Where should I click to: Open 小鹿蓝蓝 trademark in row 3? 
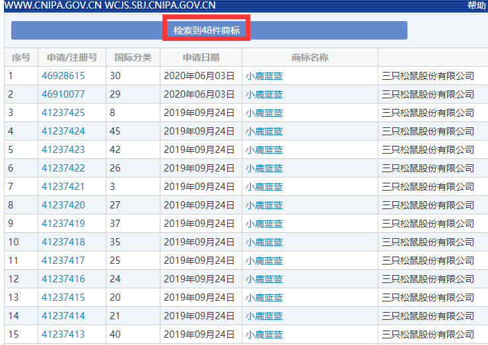[x=264, y=113]
